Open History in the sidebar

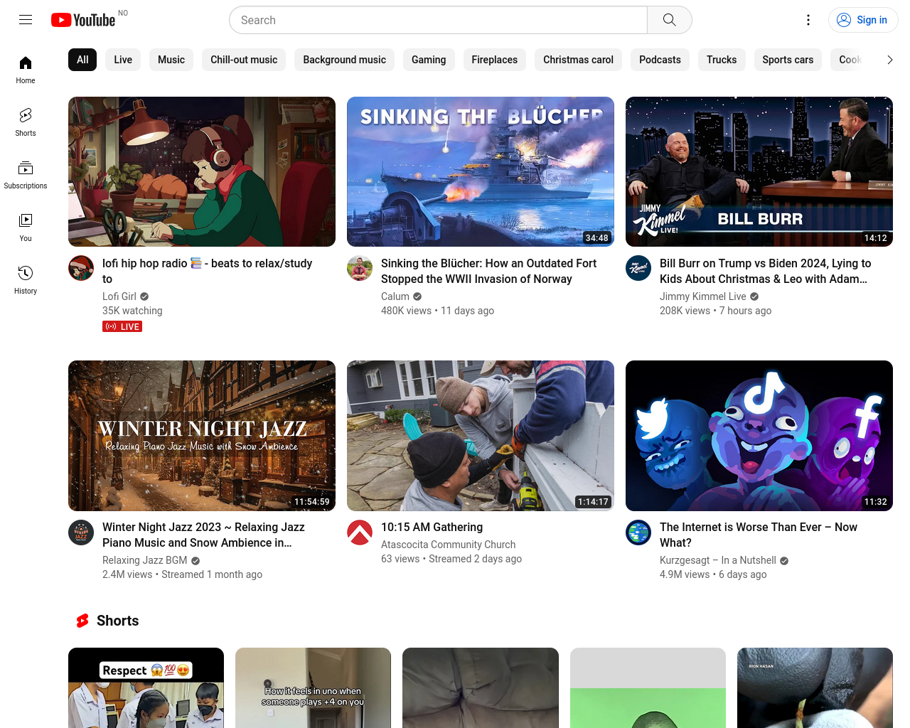point(26,281)
